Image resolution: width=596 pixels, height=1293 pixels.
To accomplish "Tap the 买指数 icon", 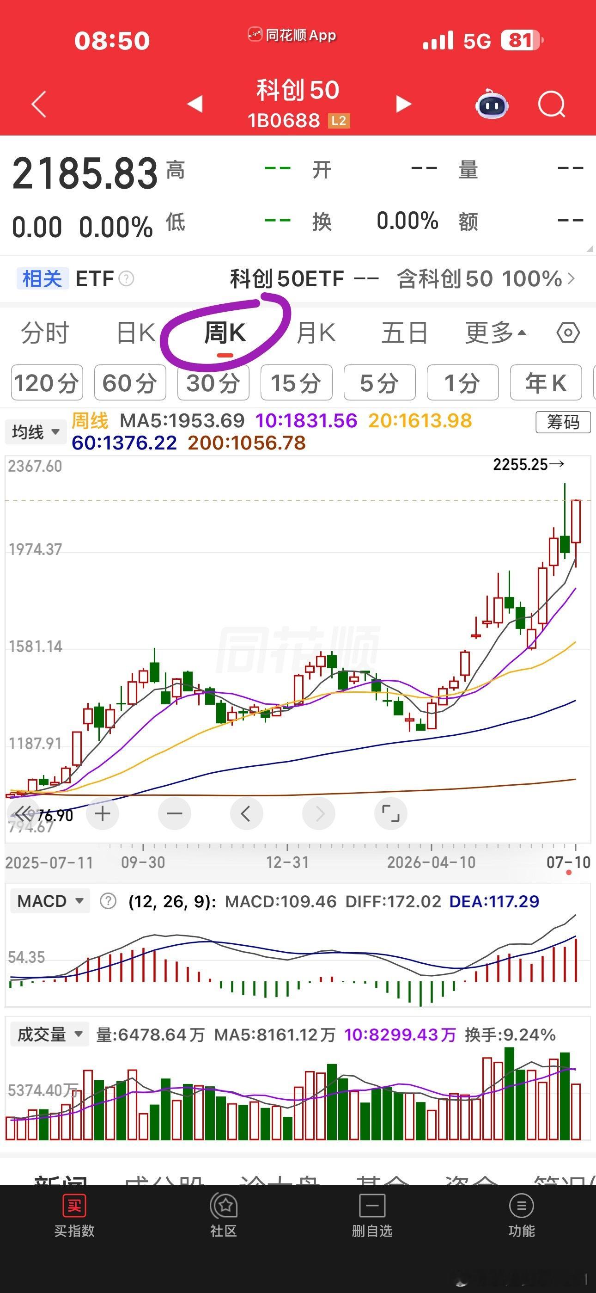I will pos(74,1206).
